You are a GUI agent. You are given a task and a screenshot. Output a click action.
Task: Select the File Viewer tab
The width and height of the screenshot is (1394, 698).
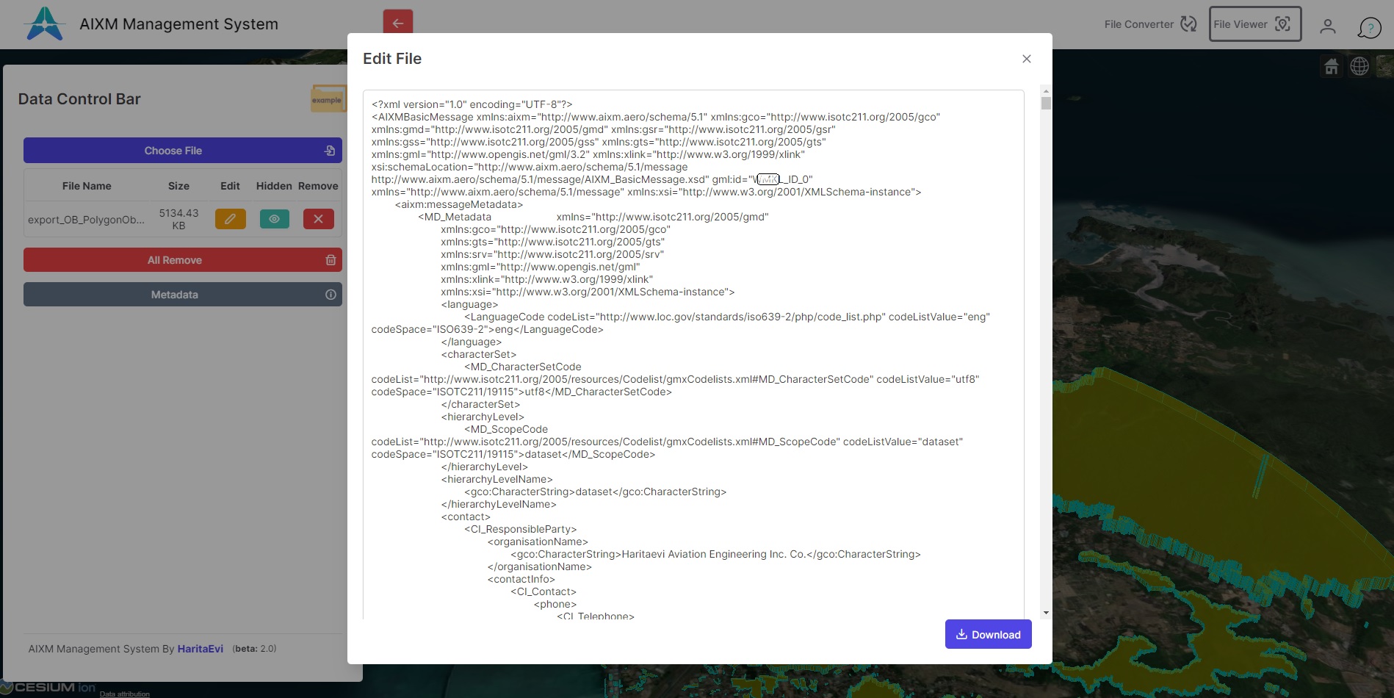pyautogui.click(x=1254, y=24)
